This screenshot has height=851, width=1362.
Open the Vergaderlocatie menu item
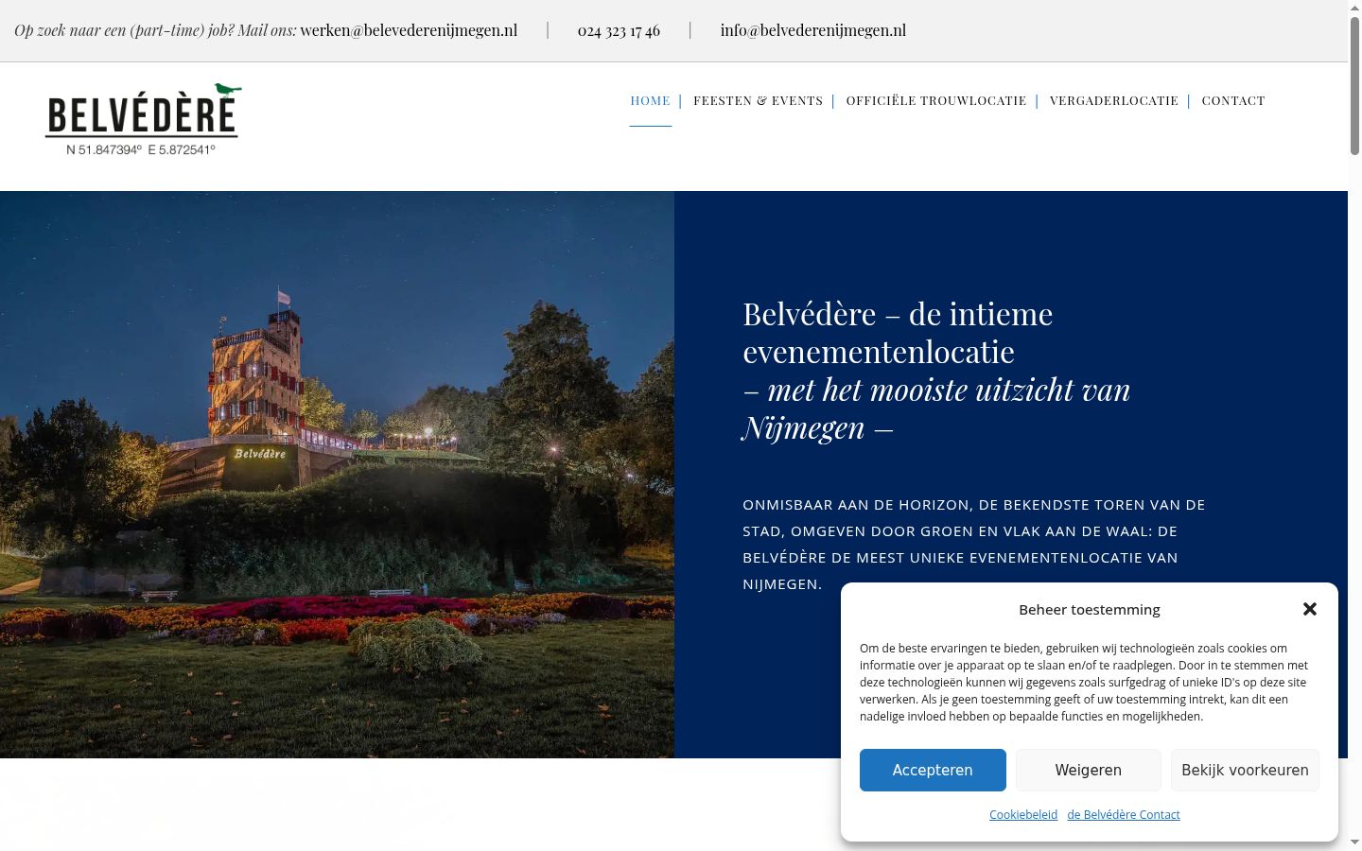click(1114, 100)
